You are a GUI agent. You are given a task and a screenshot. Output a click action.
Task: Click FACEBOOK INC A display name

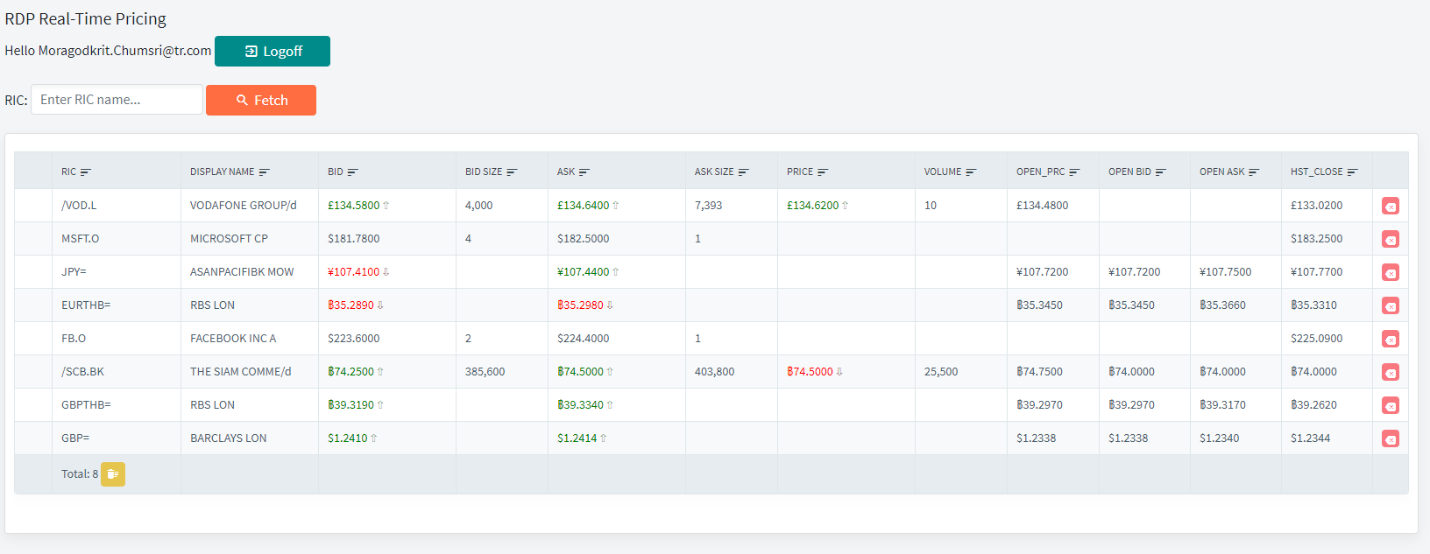(233, 339)
